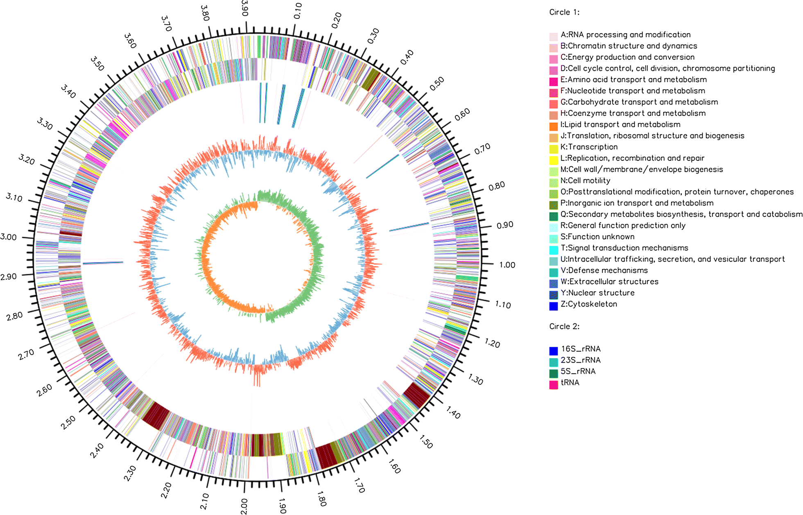
Task: Click the swatch beside B:Chromatin structure and dynamics
Action: 553,48
